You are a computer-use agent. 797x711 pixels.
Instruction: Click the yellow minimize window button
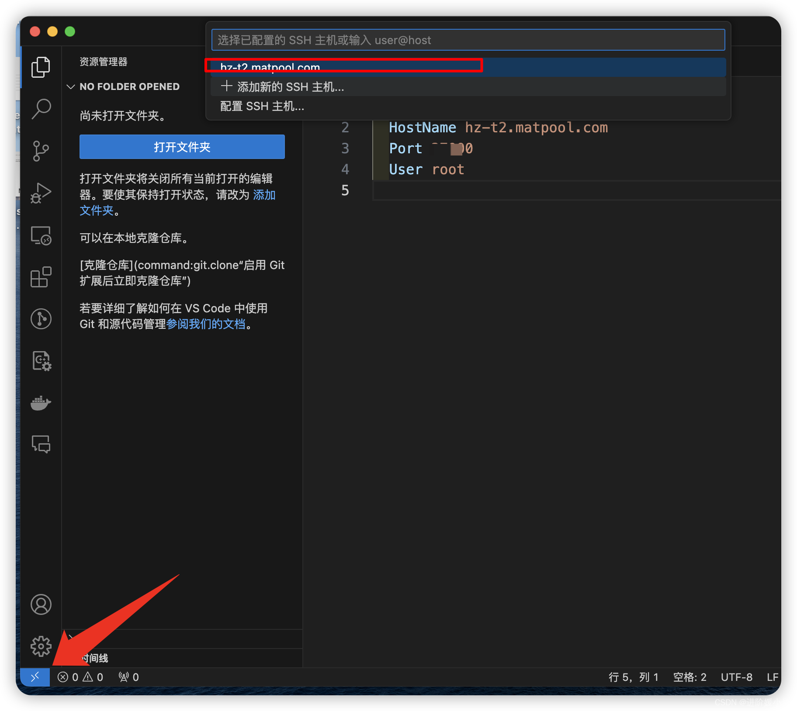52,31
